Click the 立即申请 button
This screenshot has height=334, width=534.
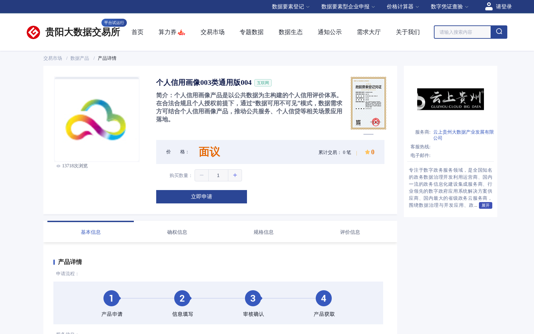pyautogui.click(x=202, y=197)
